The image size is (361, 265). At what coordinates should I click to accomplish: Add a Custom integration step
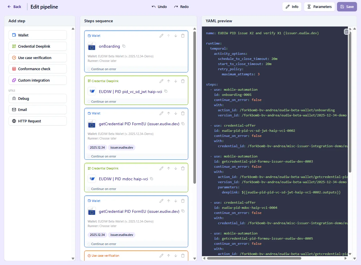38,80
